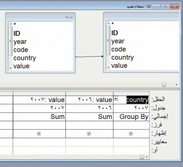This screenshot has width=183, height=167.
Task: Click table cell ٢٠٠٧ under country
Action: pos(131,108)
